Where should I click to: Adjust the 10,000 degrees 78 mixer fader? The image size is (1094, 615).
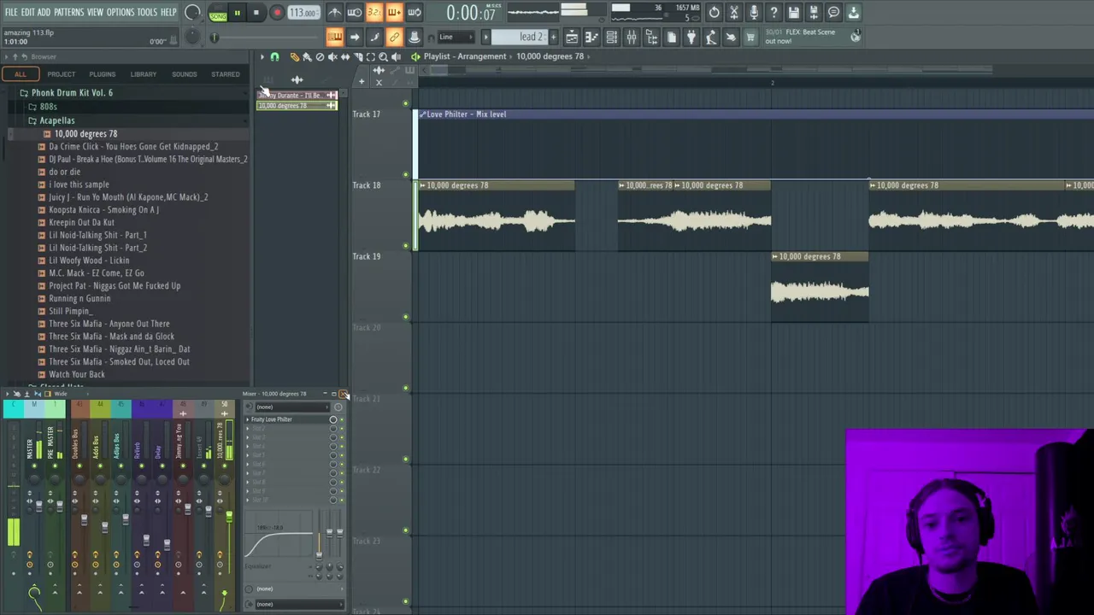228,517
